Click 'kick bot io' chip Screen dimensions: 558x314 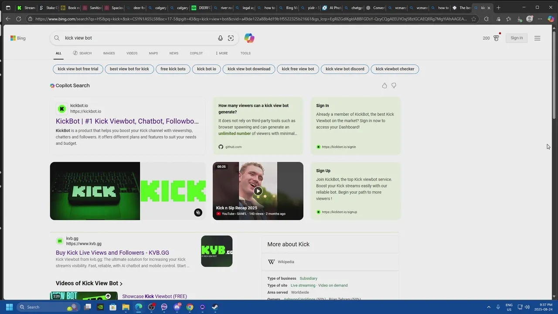coord(207,69)
